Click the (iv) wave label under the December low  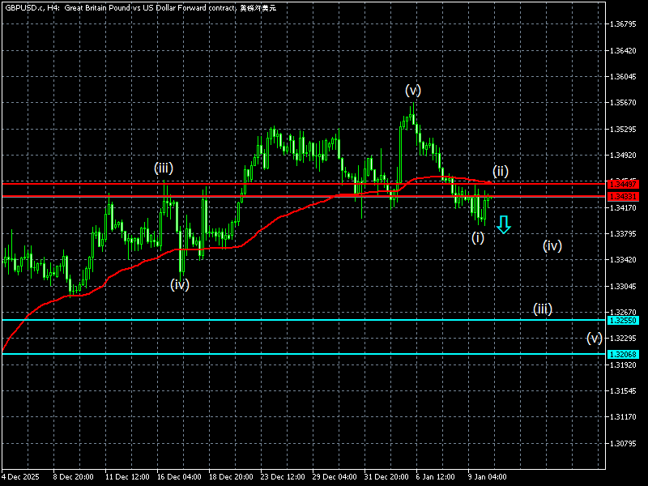tap(180, 284)
